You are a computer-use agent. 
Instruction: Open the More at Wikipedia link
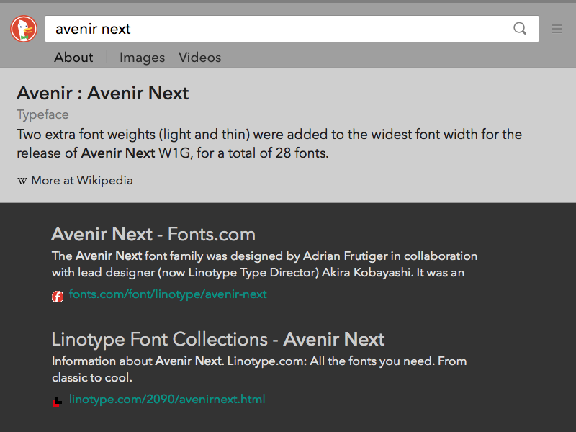(82, 181)
